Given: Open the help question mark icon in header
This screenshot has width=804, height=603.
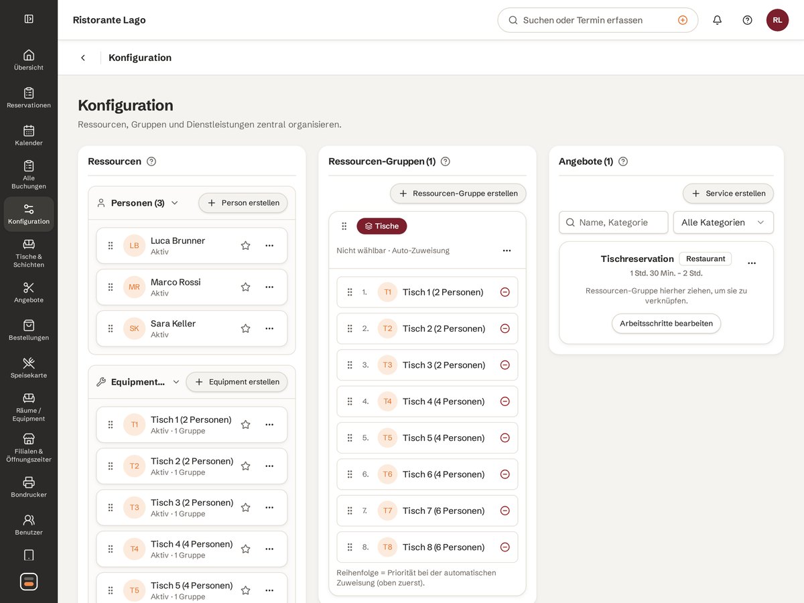Looking at the screenshot, I should [747, 20].
